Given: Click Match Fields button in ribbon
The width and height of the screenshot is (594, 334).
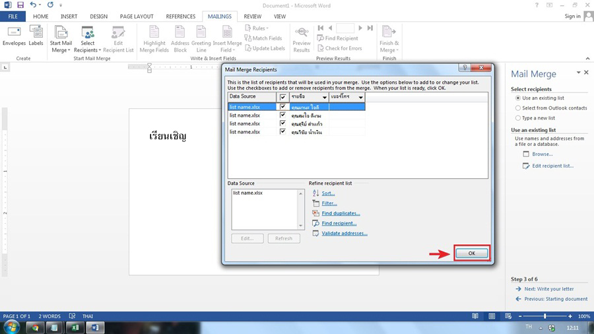Looking at the screenshot, I should click(263, 38).
